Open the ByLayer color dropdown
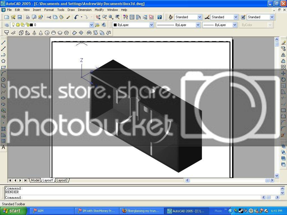Viewport: 287px width, 215px height. coord(151,25)
